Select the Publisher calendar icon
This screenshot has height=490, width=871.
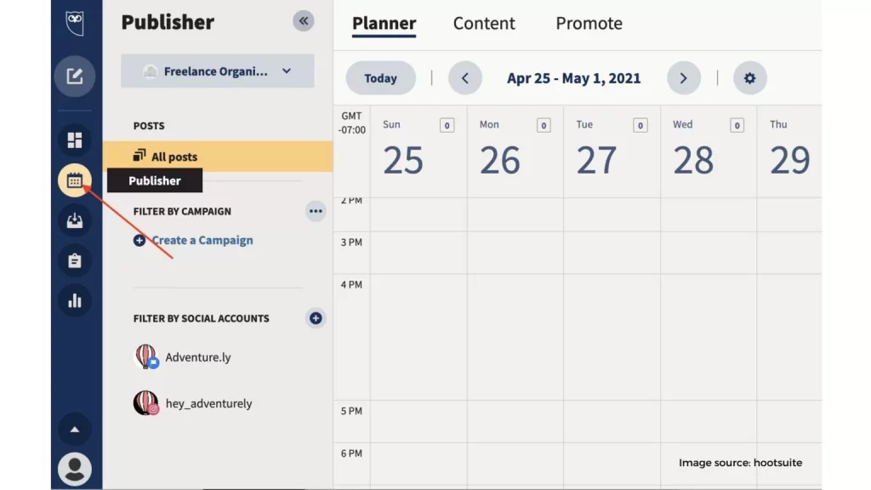point(75,180)
